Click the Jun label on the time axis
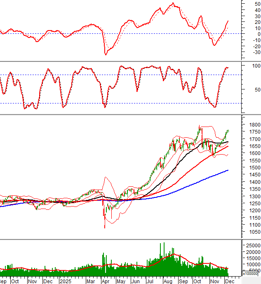This screenshot has width=261, height=284. 136,282
